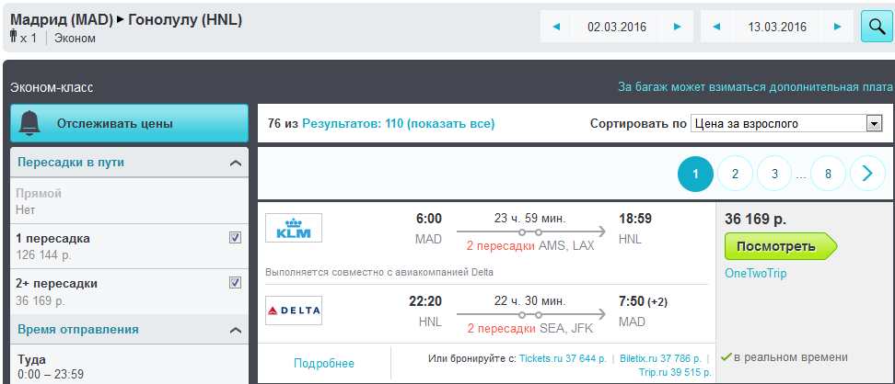The height and width of the screenshot is (384, 895).
Task: Go to previous departure date
Action: pos(556,27)
